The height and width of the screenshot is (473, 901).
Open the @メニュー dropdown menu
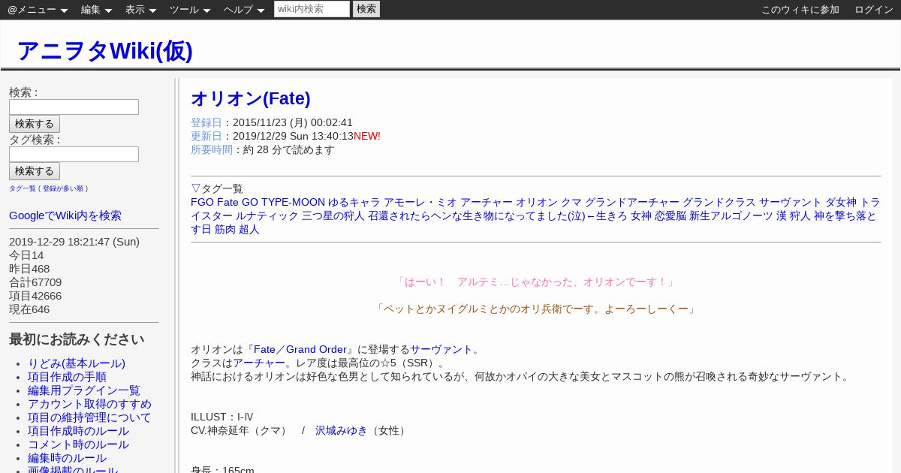tap(38, 10)
